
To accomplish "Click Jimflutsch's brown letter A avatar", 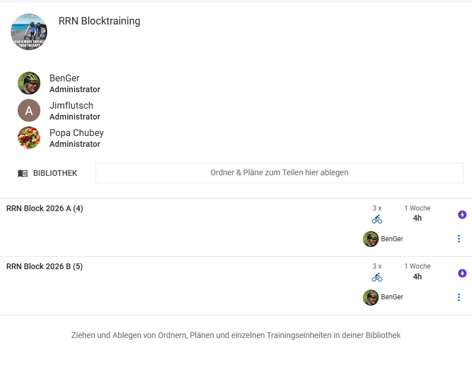I will pyautogui.click(x=29, y=110).
